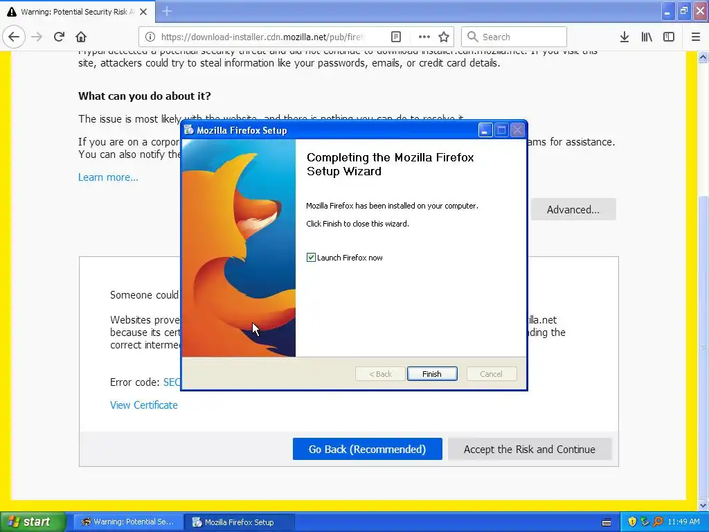Click the Mozilla Firefox Setup title bar
709x532 pixels.
330,130
